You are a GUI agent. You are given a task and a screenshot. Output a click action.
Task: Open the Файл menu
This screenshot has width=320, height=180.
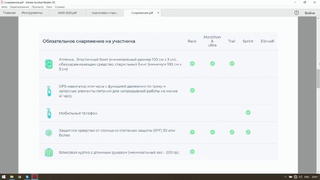pos(4,7)
